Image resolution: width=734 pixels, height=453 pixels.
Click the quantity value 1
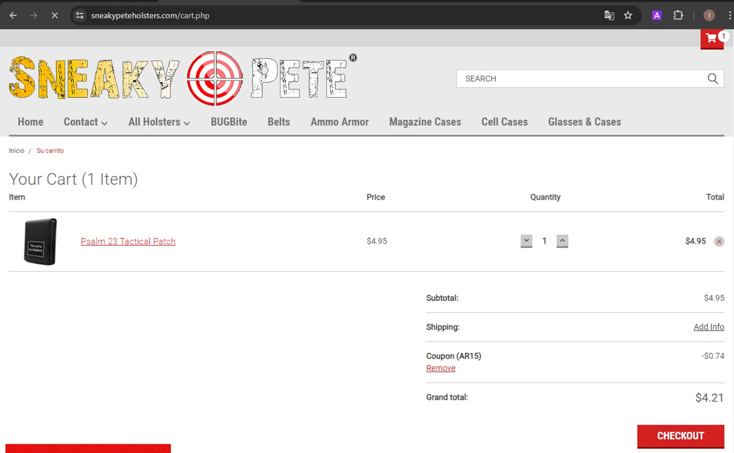pyautogui.click(x=544, y=241)
